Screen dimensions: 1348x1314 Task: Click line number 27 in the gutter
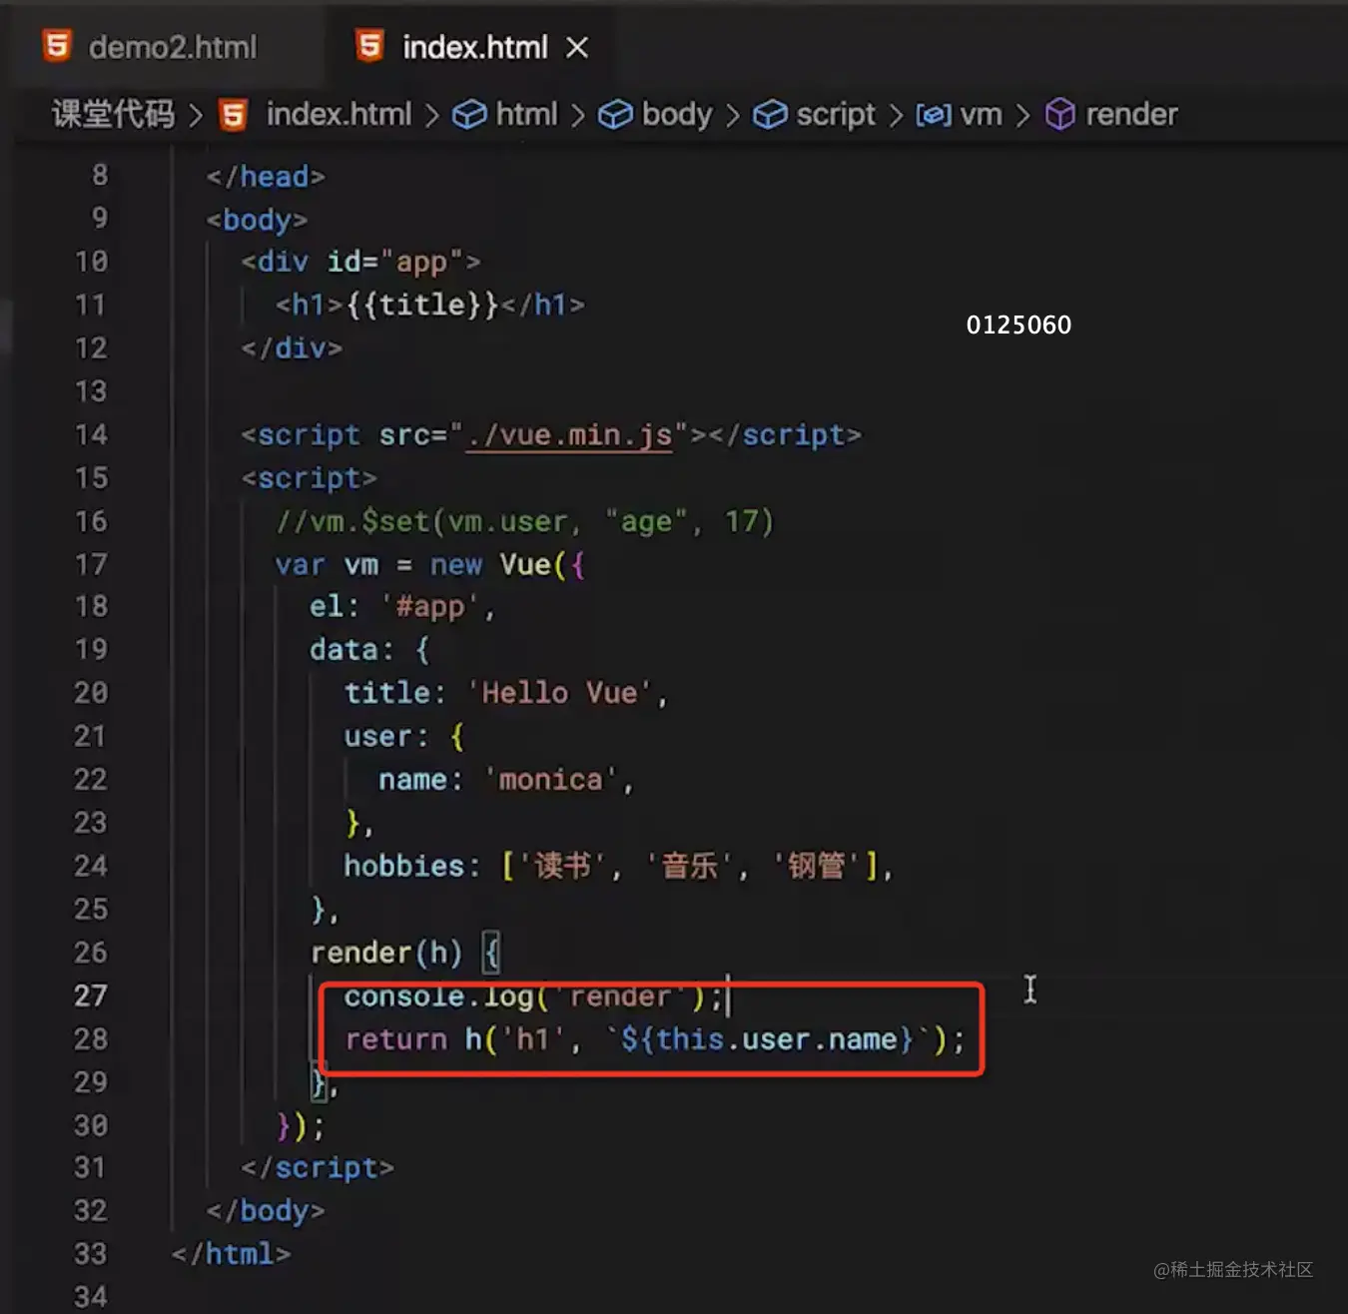90,995
